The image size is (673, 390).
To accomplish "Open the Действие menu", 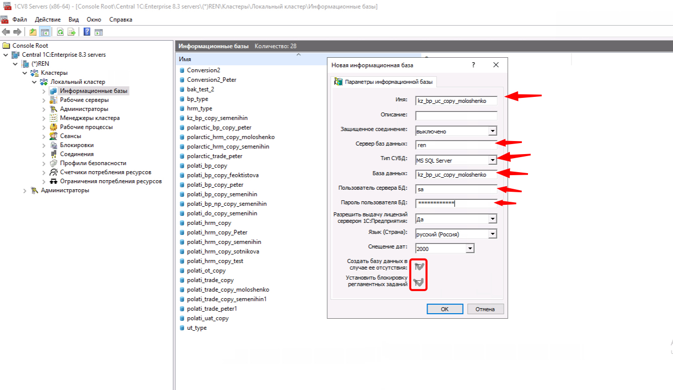I will 48,20.
